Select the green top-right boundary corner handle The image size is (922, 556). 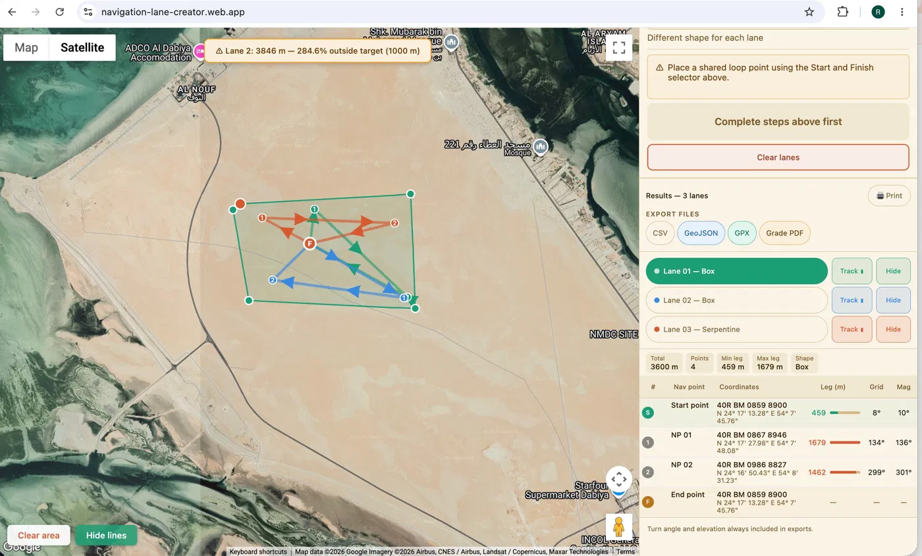tap(411, 193)
